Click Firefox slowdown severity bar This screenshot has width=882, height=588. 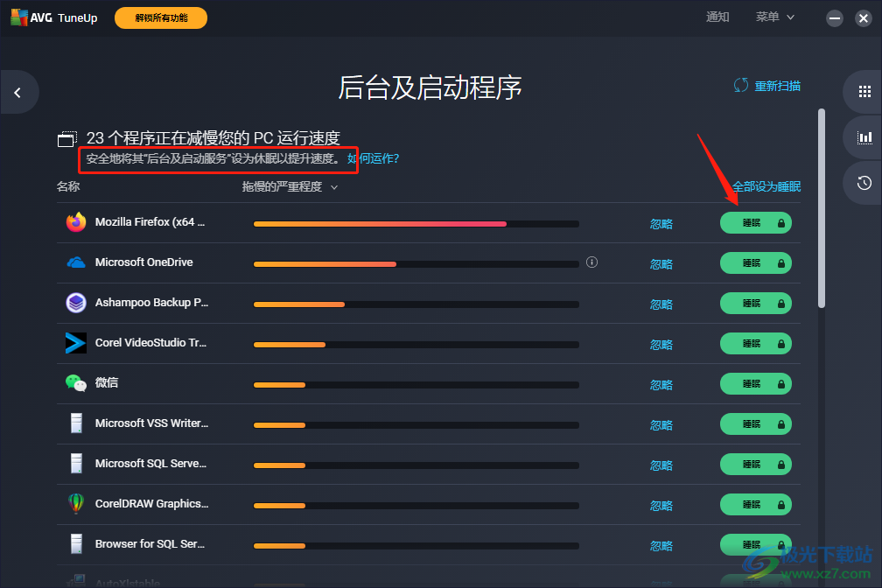416,224
